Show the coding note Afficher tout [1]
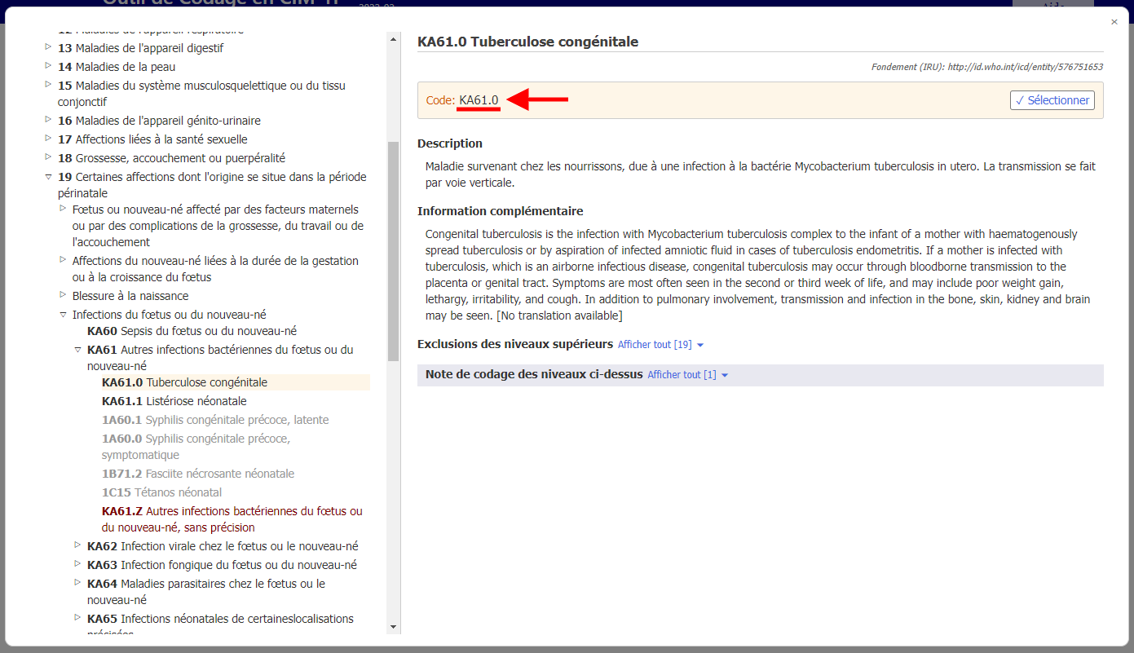The height and width of the screenshot is (653, 1134). (x=687, y=375)
